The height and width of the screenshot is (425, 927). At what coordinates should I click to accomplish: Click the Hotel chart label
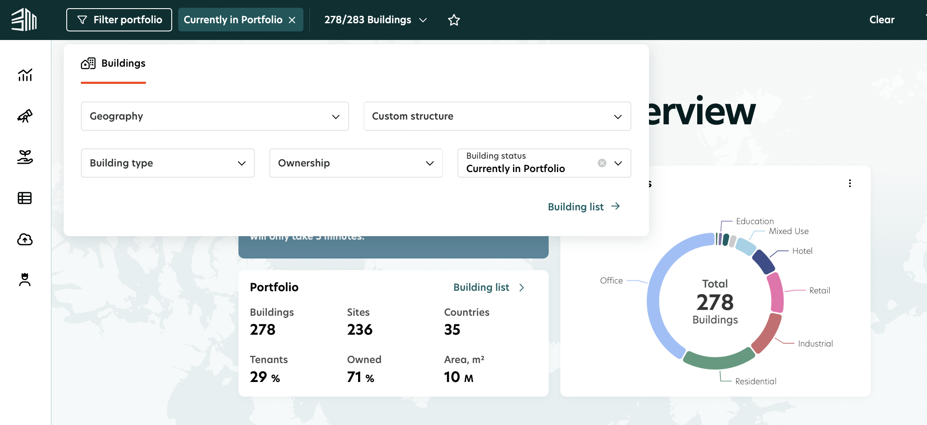coord(802,251)
